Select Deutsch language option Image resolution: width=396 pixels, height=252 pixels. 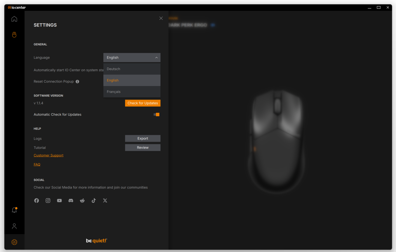pos(132,69)
